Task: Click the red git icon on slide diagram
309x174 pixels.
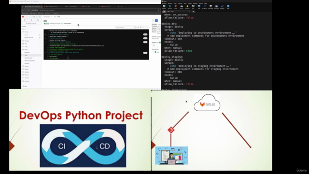Action: [171, 130]
